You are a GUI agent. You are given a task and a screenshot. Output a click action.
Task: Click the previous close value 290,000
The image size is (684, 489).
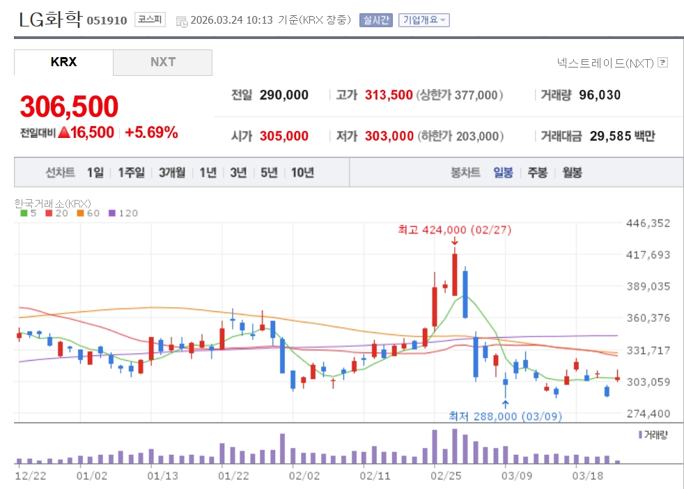pos(284,95)
